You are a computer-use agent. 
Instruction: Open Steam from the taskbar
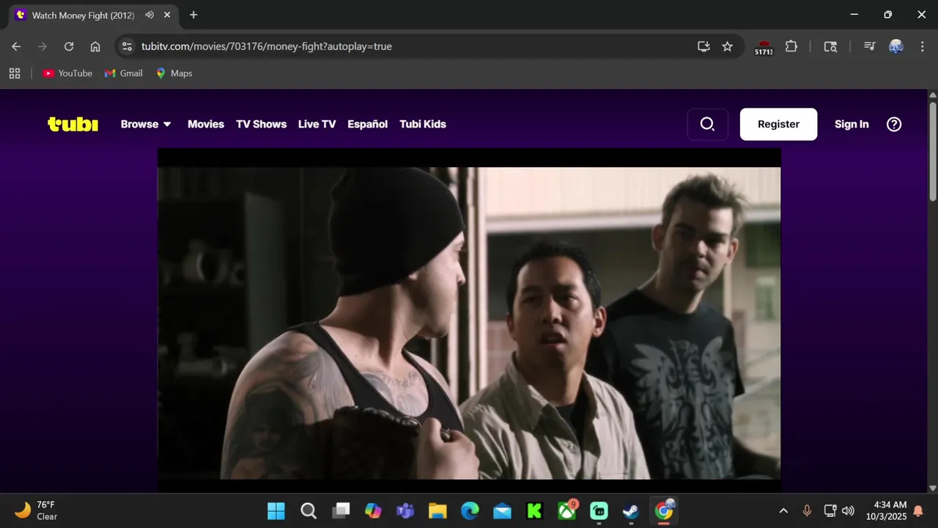coord(631,510)
